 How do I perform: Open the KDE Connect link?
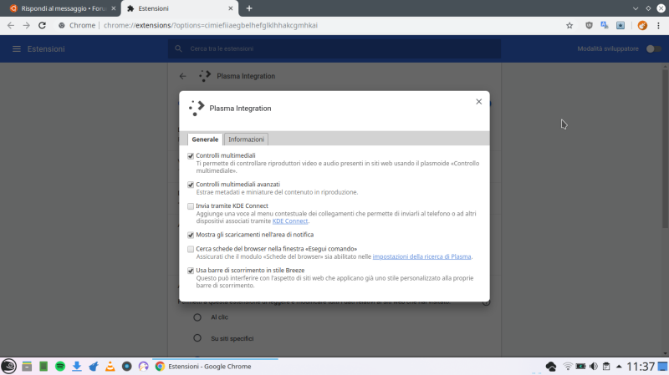(x=290, y=220)
